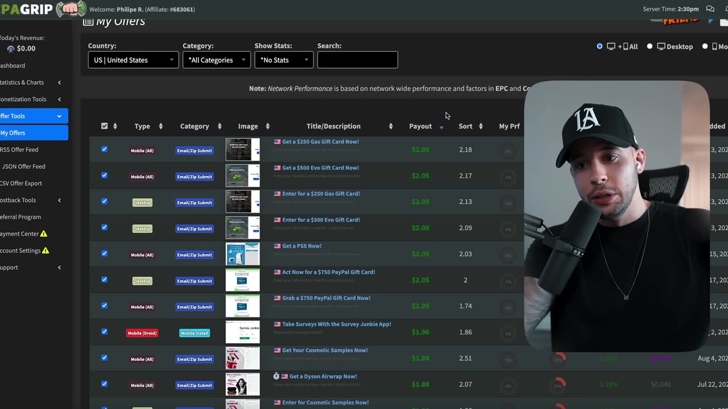Screen dimensions: 728x409
Task: Uncheck the Get a $500 Evo Gift Card row
Action: (x=104, y=176)
